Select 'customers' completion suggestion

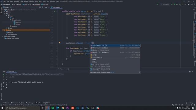[x=115, y=57]
